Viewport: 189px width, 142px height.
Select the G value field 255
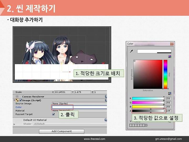168,103
